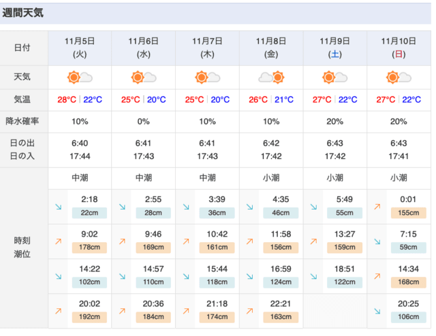Click the November 8 cloudy-sunny weather icon
Screen dimensions: 436x336
click(271, 78)
